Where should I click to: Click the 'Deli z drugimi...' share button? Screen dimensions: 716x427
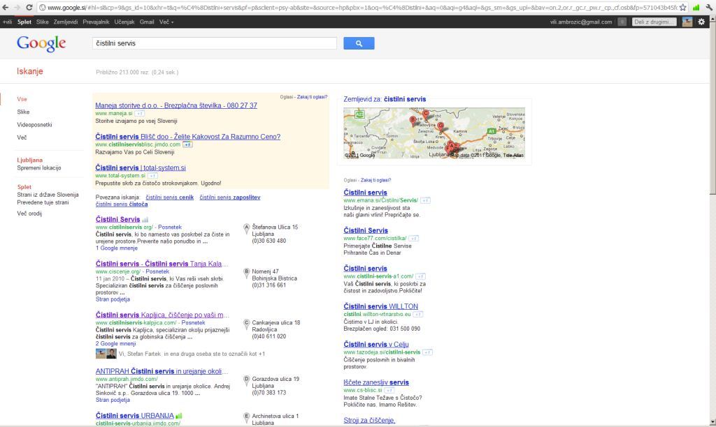pos(654,22)
